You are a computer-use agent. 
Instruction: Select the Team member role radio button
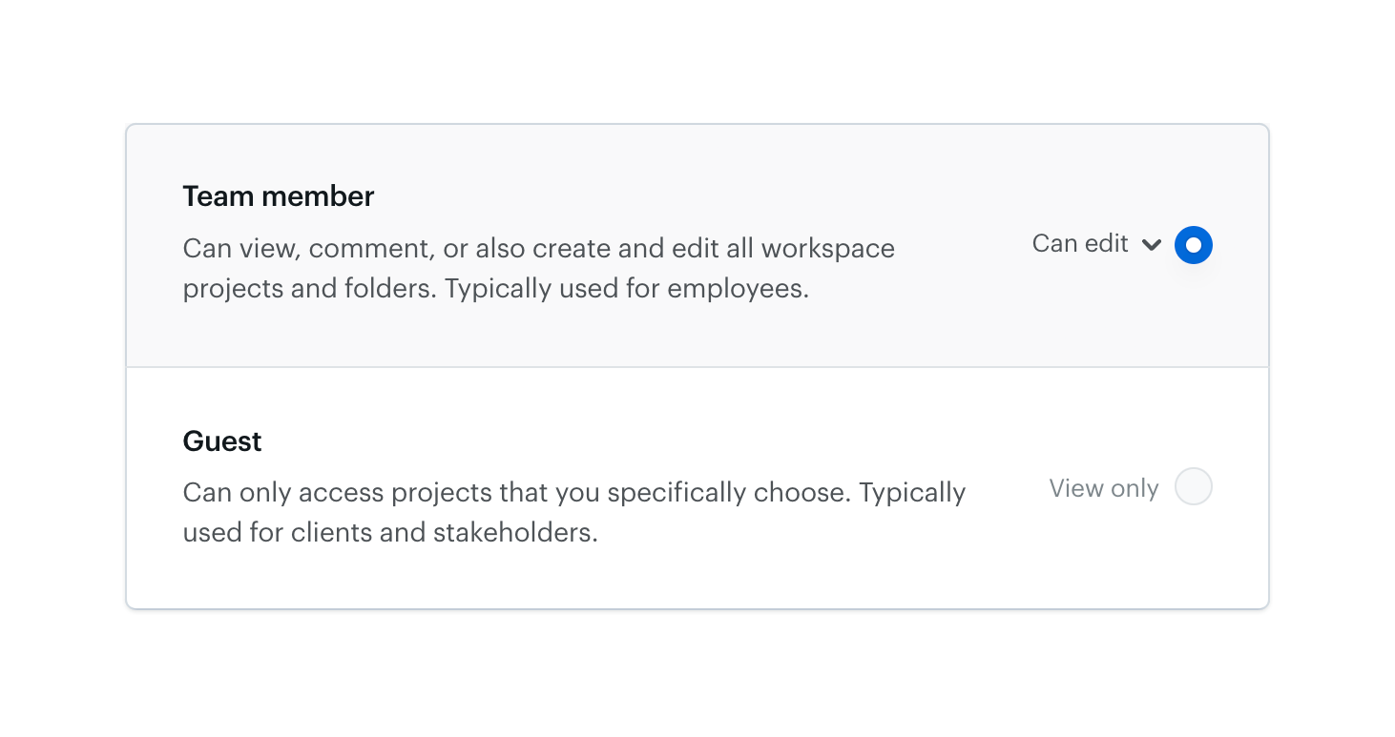pyautogui.click(x=1194, y=245)
